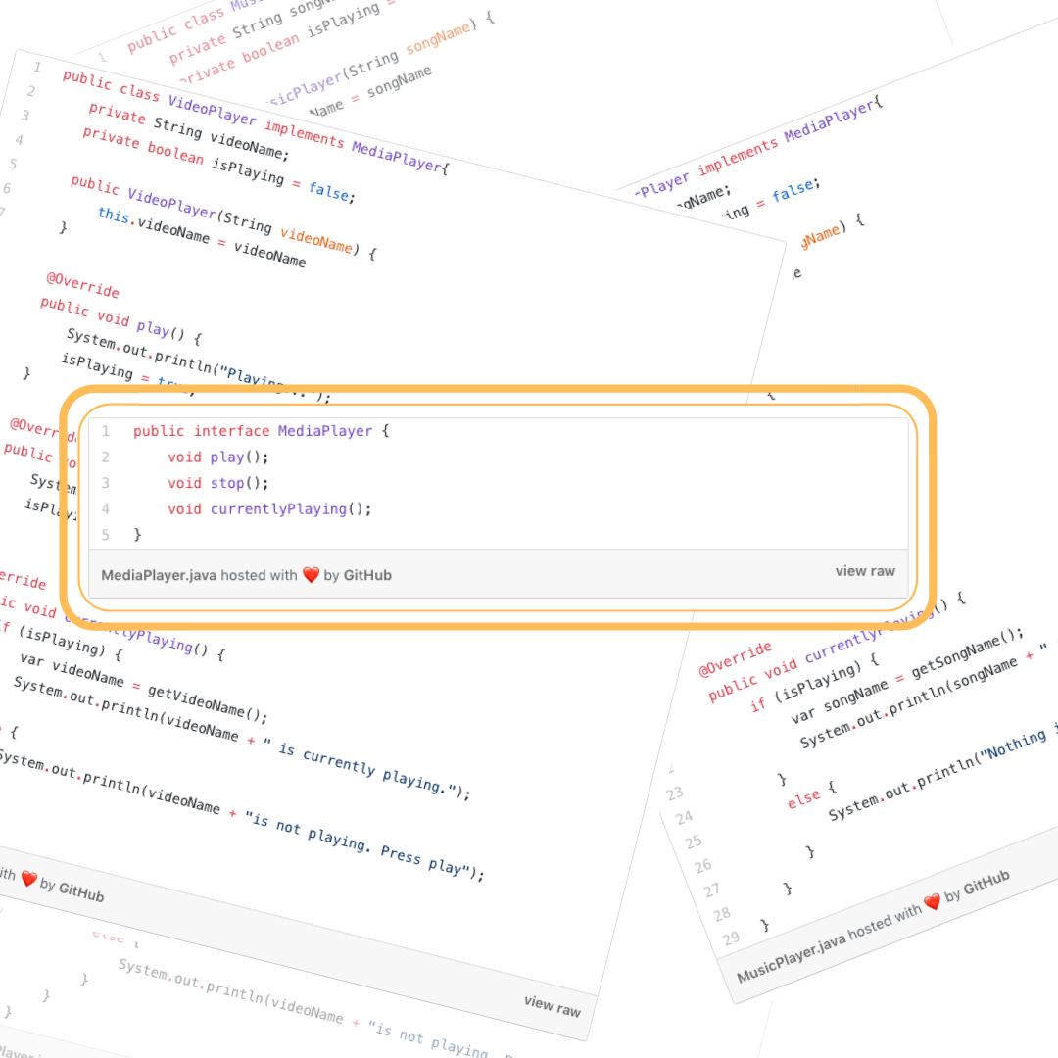Viewport: 1058px width, 1058px height.
Task: Select 'var songName = getSongName();' in MusicPlayer
Action: (907, 676)
